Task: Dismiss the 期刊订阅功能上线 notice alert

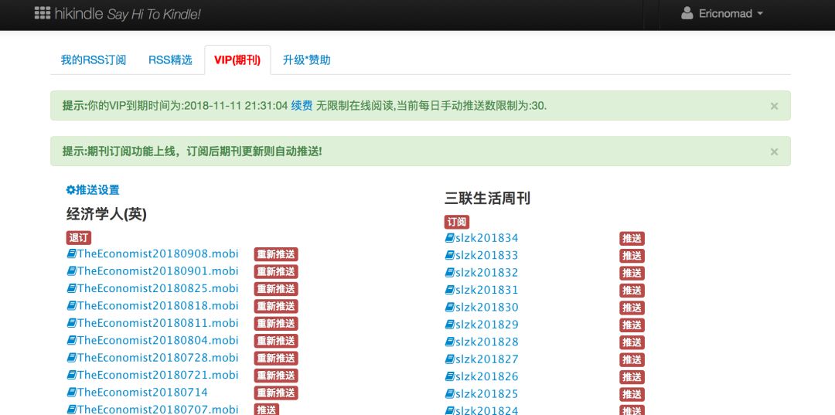Action: (774, 151)
